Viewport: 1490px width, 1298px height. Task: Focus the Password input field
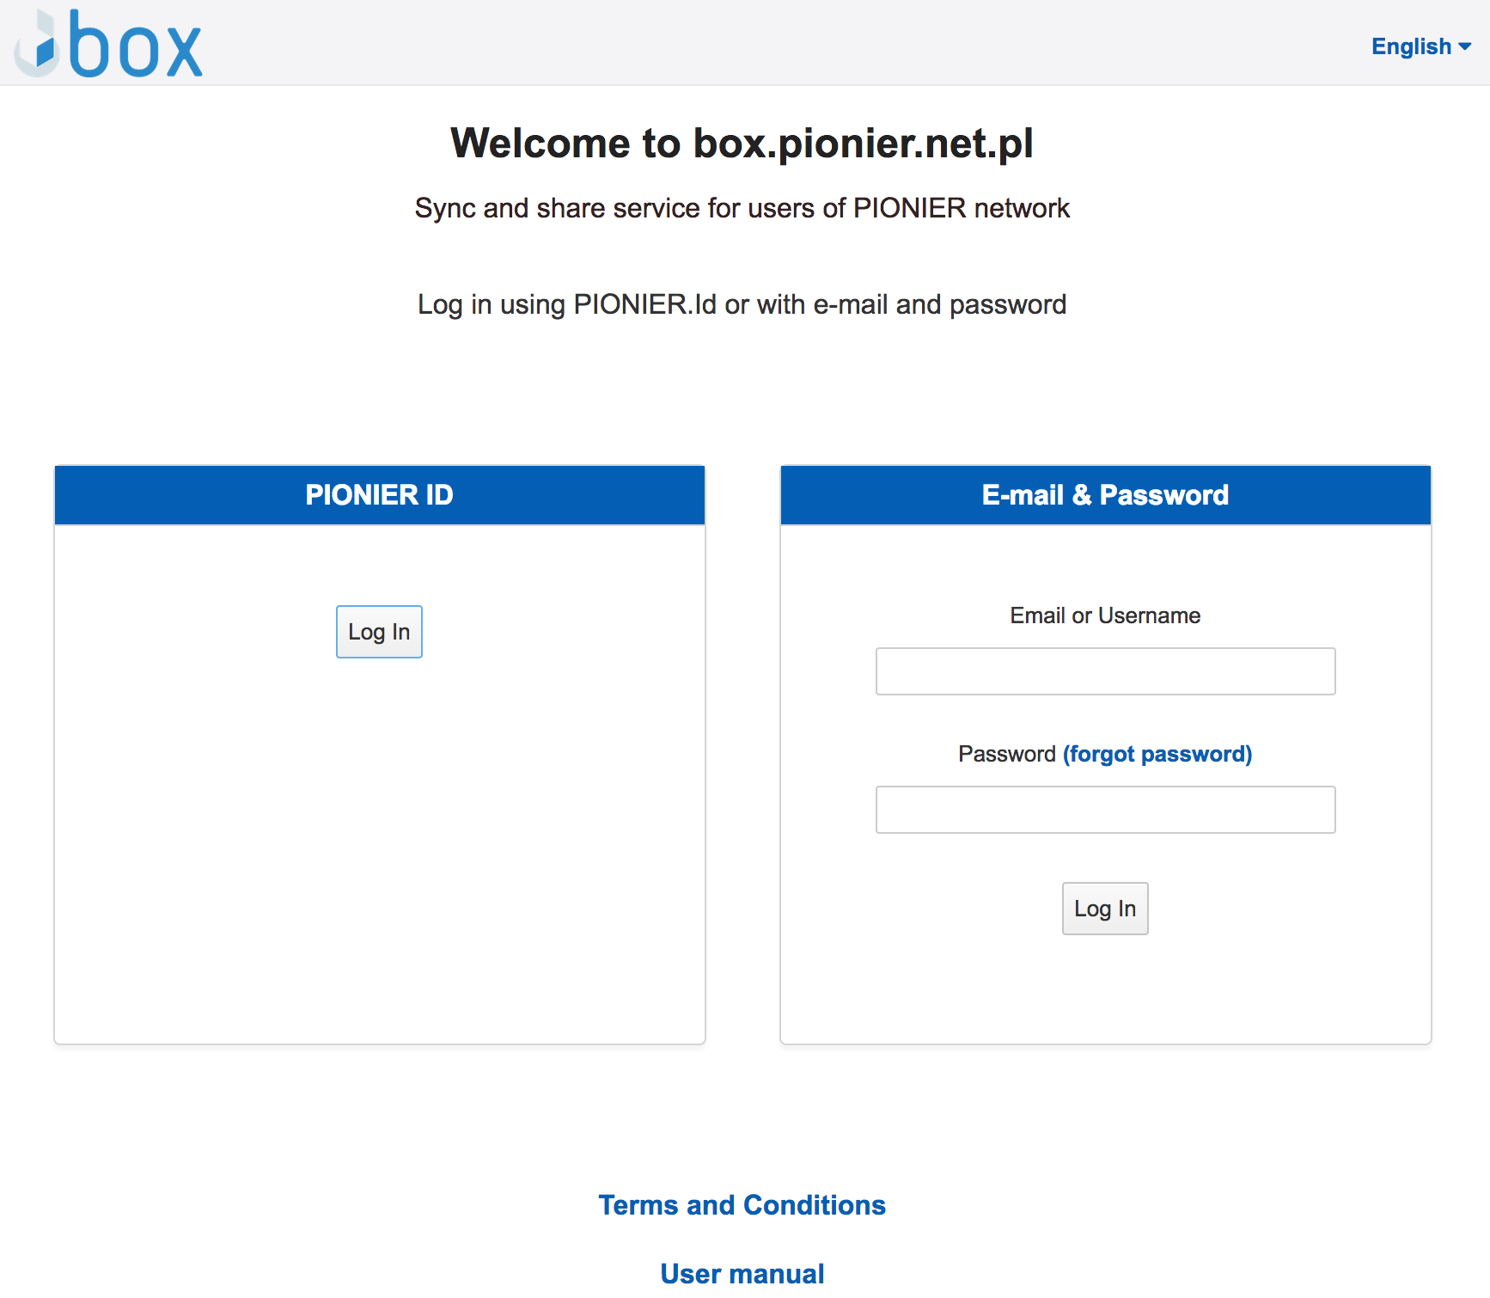[x=1105, y=810]
